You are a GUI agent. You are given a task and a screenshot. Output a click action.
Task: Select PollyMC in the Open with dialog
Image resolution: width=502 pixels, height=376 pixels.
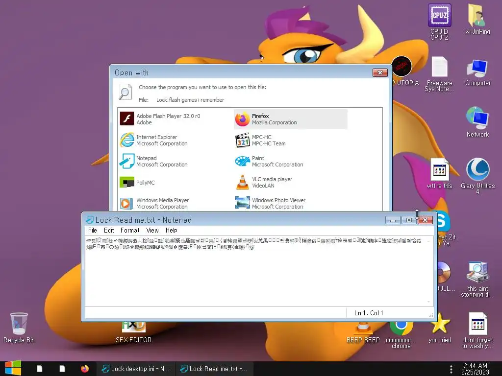[x=176, y=182]
